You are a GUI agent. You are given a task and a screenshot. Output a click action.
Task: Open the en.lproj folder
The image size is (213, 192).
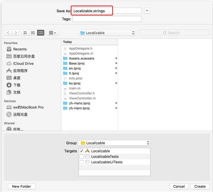(72, 69)
